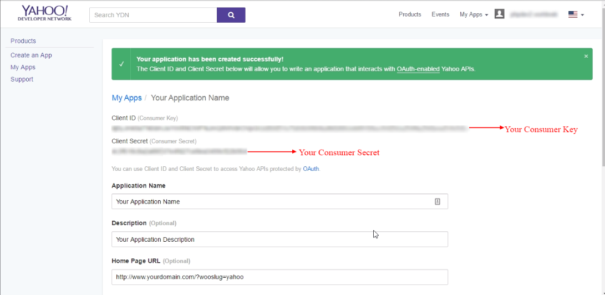Click the US flag language icon
The width and height of the screenshot is (605, 295).
tap(573, 14)
